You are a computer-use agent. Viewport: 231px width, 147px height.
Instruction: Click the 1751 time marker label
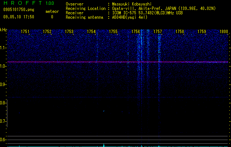coord(25,32)
